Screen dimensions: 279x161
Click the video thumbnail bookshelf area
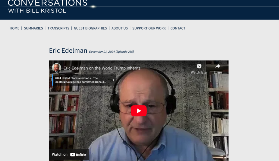63,113
